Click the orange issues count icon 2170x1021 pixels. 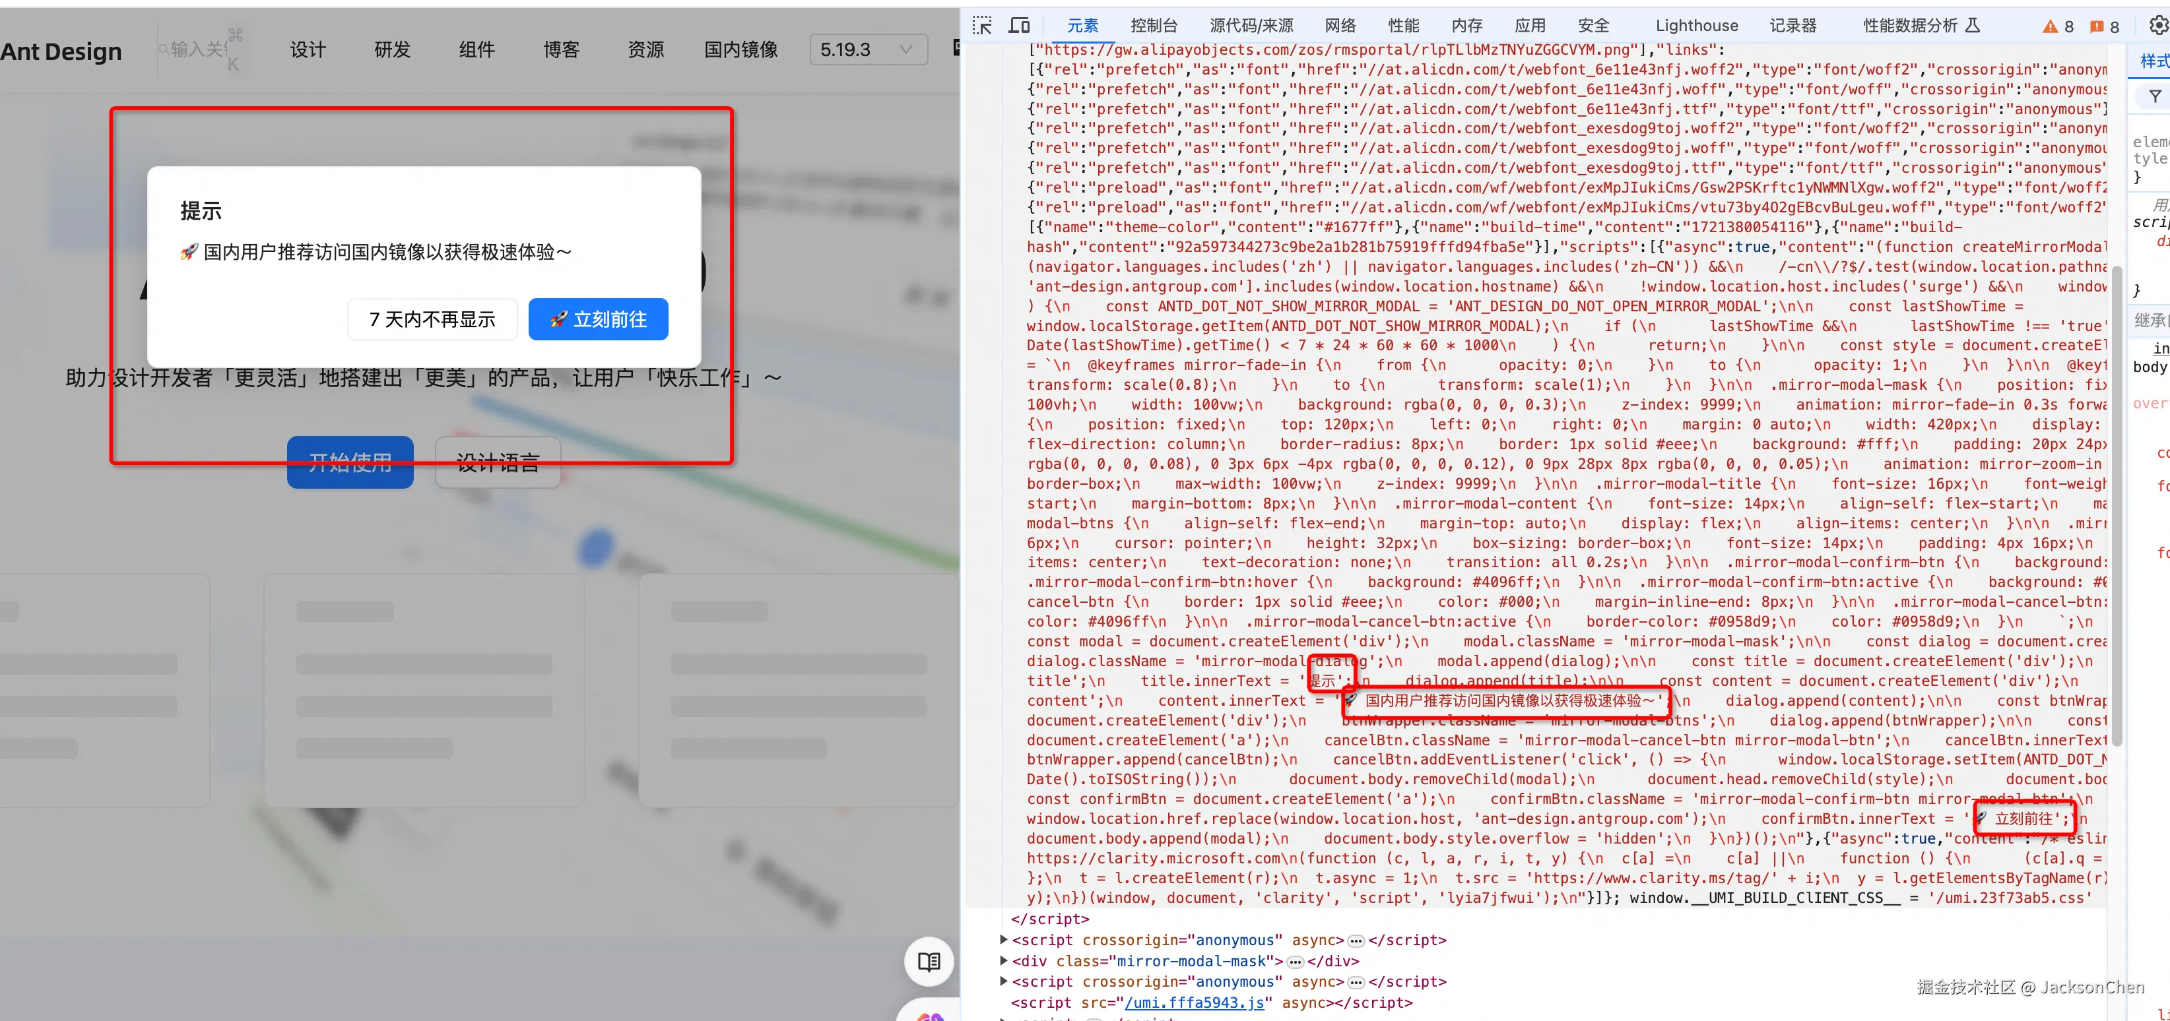pyautogui.click(x=2097, y=27)
